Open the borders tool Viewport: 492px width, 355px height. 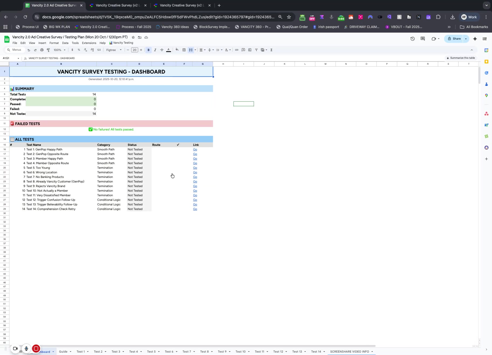tap(184, 50)
